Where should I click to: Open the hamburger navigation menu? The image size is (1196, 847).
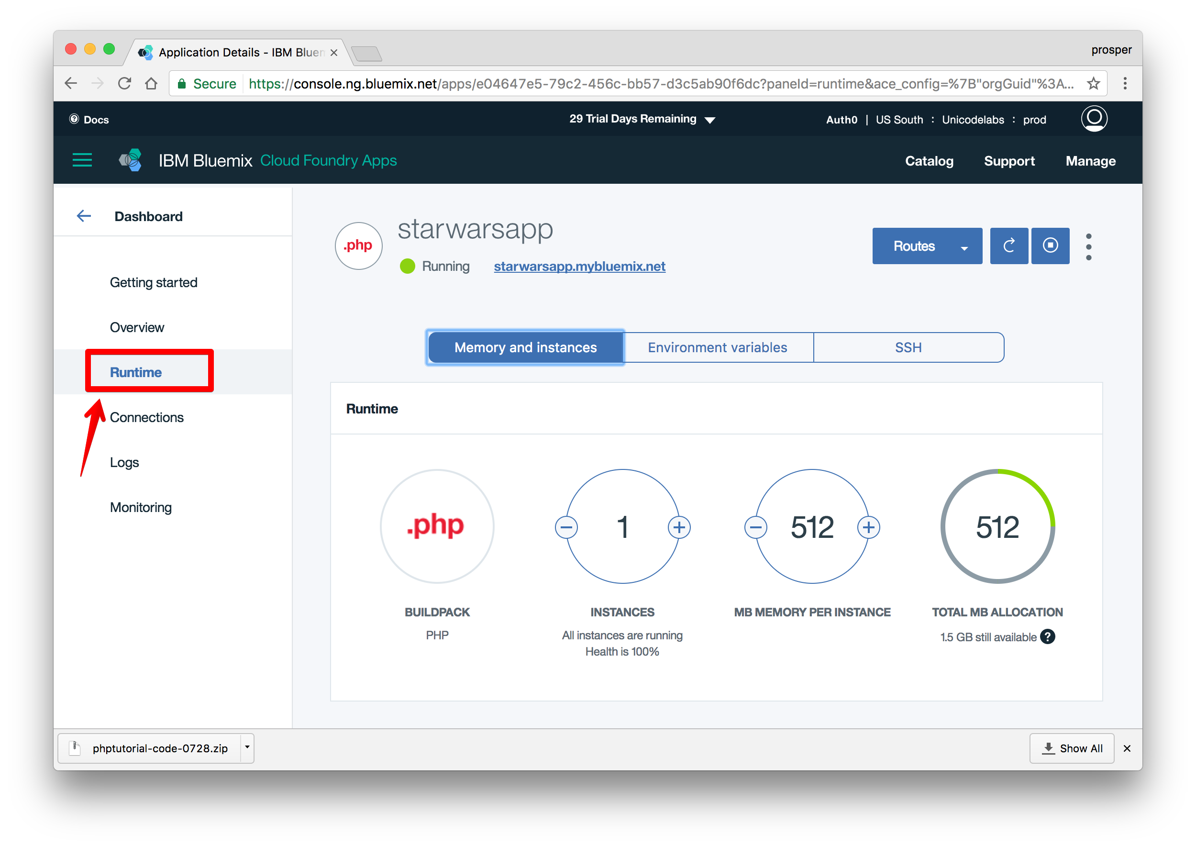[82, 160]
